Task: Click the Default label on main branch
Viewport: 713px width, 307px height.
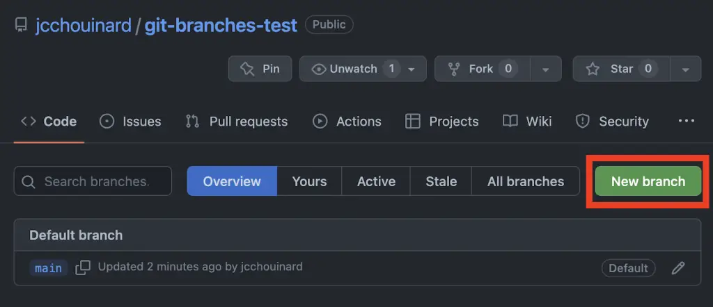Action: coord(629,268)
